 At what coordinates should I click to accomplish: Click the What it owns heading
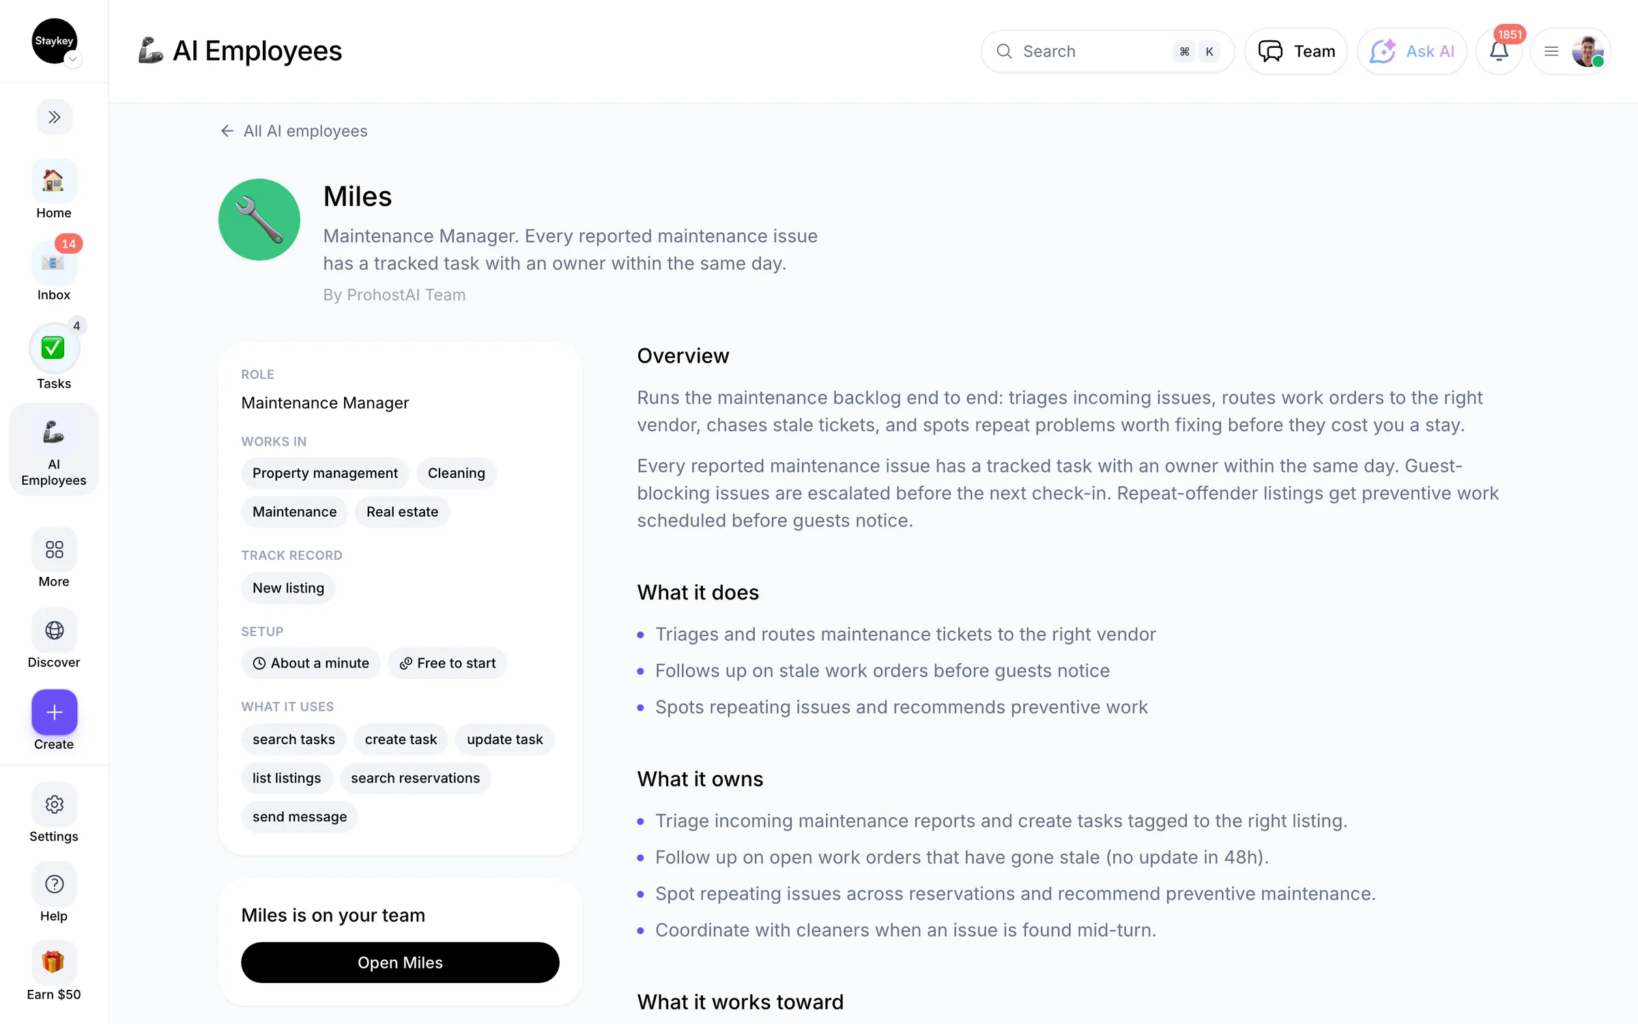(x=700, y=779)
